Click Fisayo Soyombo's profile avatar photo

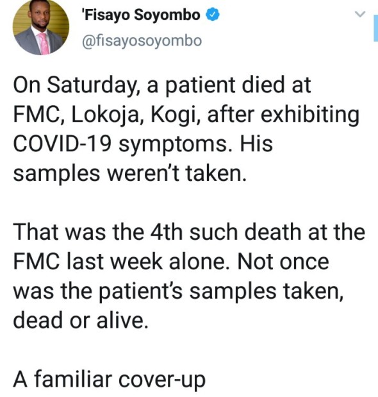(x=41, y=28)
